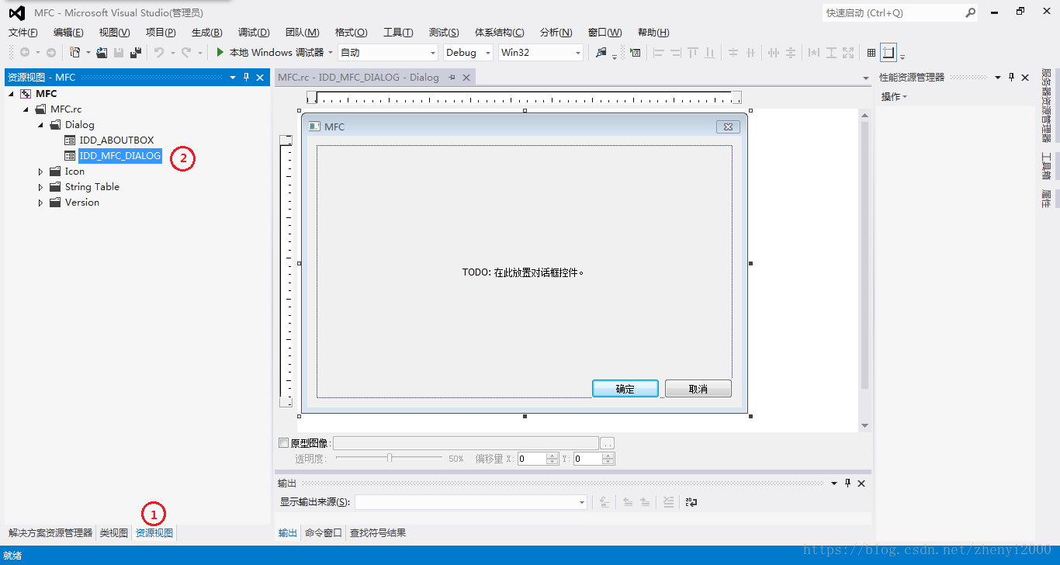Click the Save All toolbar icon
This screenshot has height=565, width=1060.
pyautogui.click(x=136, y=53)
